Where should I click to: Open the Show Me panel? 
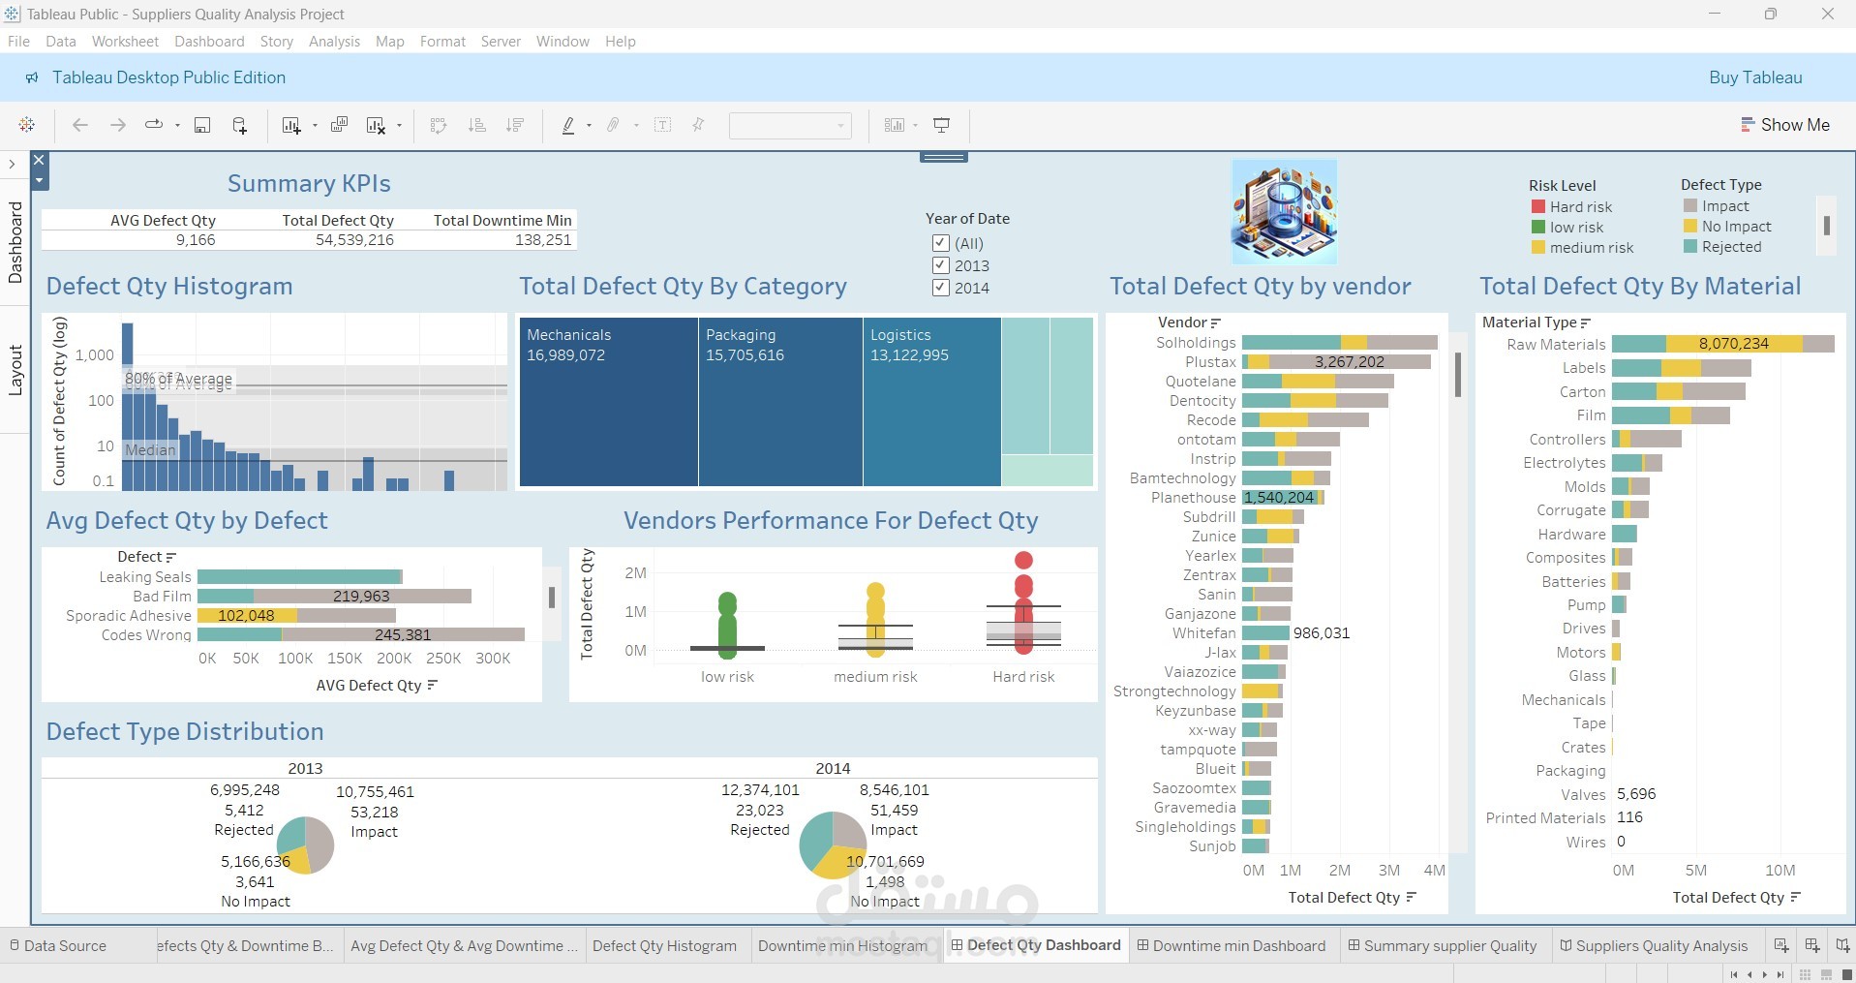[1786, 125]
